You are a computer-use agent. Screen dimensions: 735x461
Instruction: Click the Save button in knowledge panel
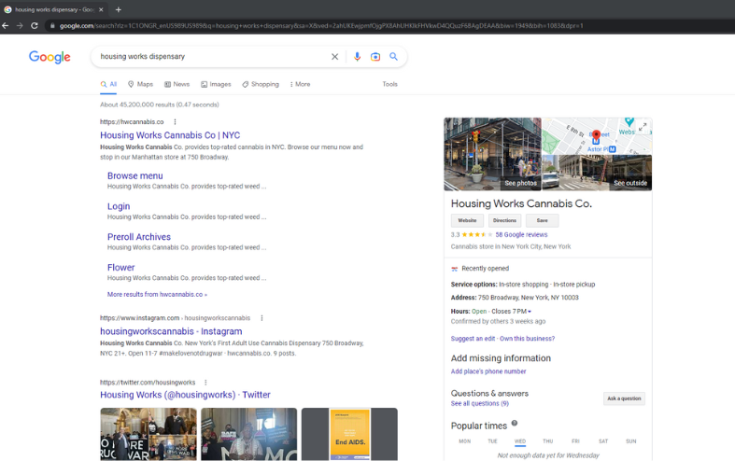[543, 220]
